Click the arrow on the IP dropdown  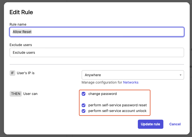tap(180, 75)
